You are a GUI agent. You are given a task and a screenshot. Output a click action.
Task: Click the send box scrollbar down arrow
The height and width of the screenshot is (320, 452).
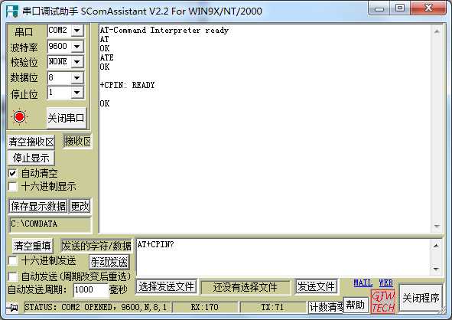[436, 269]
